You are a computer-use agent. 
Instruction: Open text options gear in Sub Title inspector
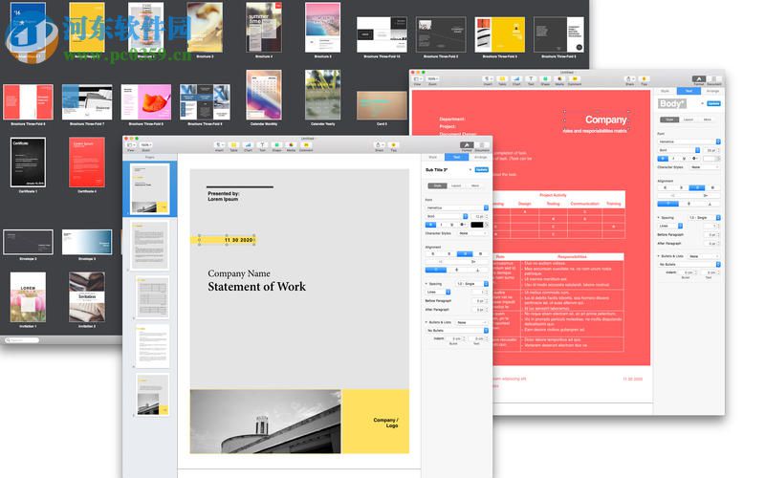[462, 225]
